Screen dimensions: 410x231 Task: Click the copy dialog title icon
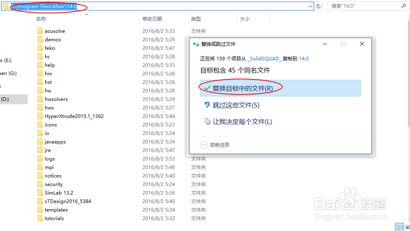(196, 44)
